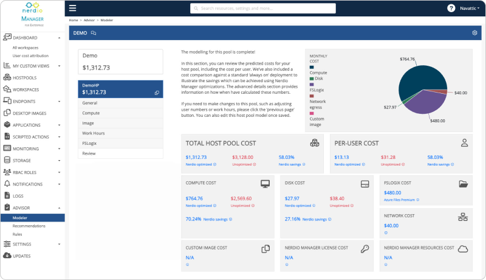Click the Per-User Cost person icon

[x=464, y=143]
